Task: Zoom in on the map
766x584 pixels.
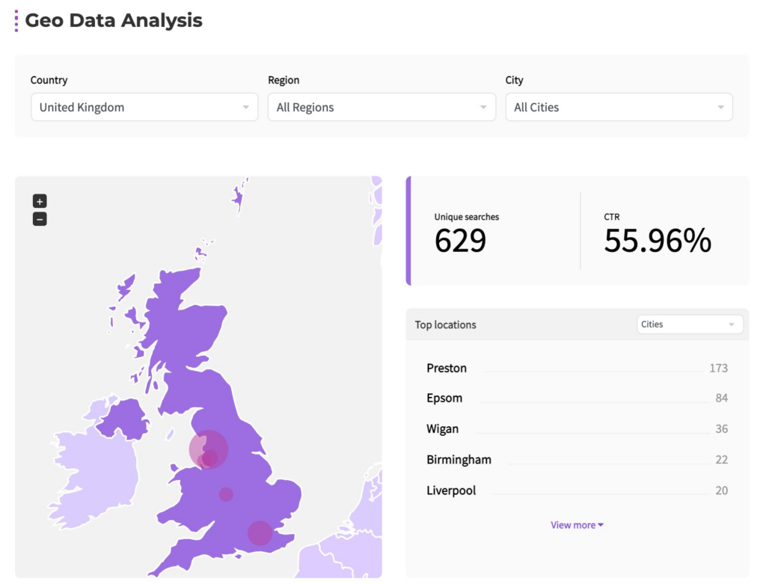Action: click(x=39, y=200)
